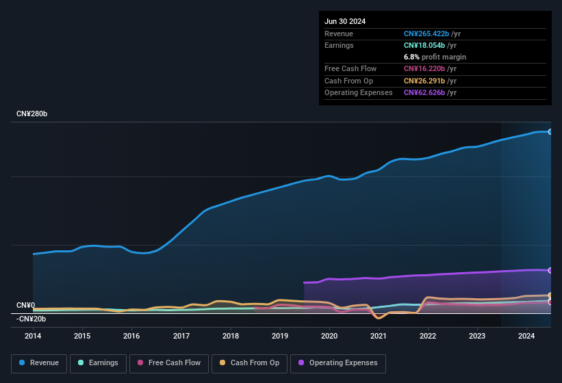Screen dimensions: 562x383
Task: Select the 2019 year label on the timeline
Action: click(280, 336)
